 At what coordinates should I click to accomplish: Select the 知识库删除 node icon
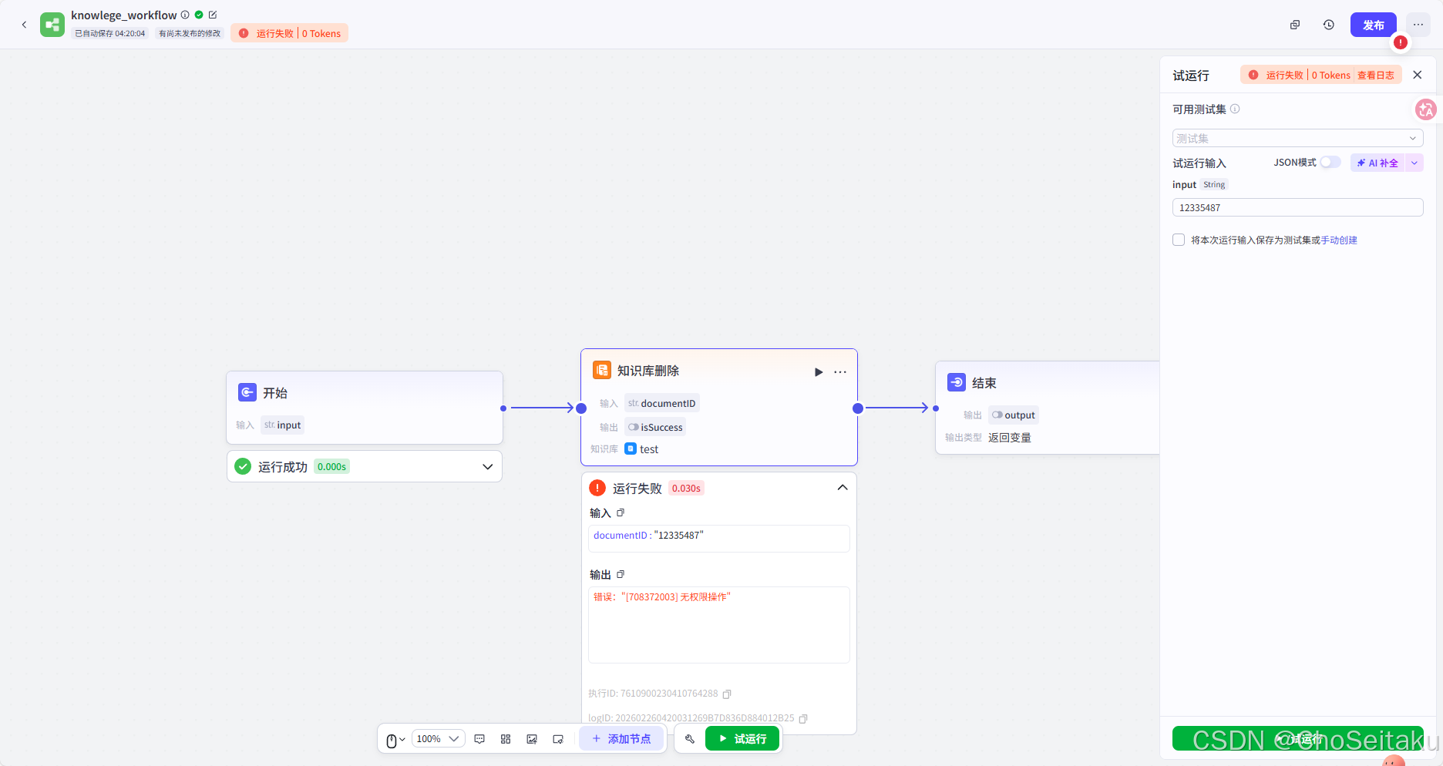tap(602, 370)
